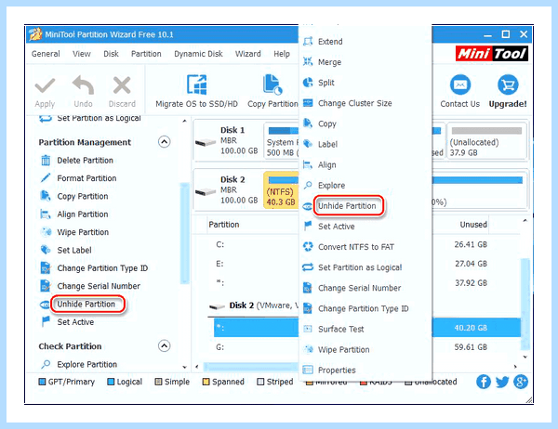Click Set Partition as Logical in sidebar

[x=99, y=118]
